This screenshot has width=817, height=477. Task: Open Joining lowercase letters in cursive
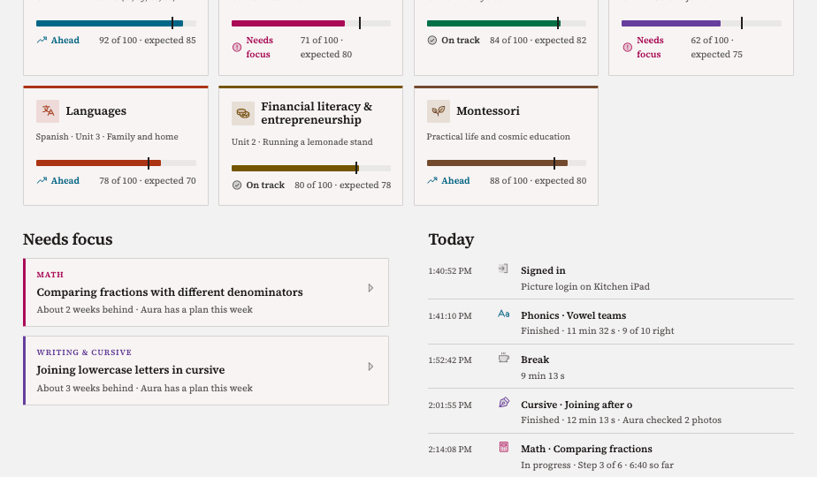[130, 370]
